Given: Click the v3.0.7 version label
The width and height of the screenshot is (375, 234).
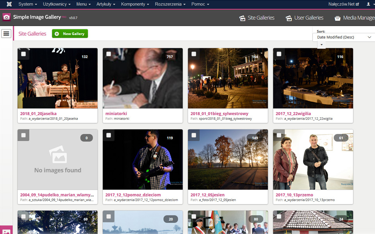Looking at the screenshot, I should point(73,18).
